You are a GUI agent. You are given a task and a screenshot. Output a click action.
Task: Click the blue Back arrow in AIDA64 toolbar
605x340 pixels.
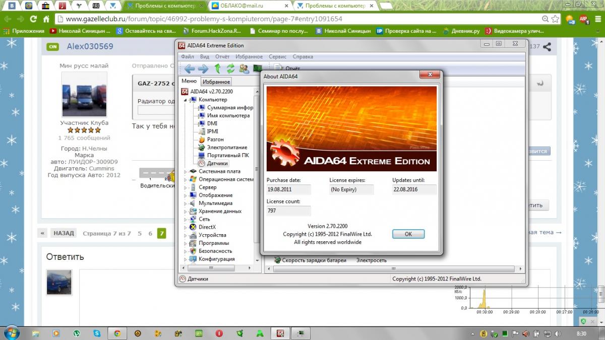pos(190,69)
